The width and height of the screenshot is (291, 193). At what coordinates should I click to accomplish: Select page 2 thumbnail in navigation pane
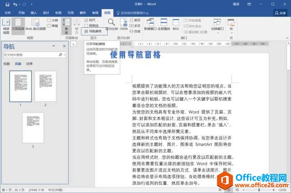click(x=45, y=86)
